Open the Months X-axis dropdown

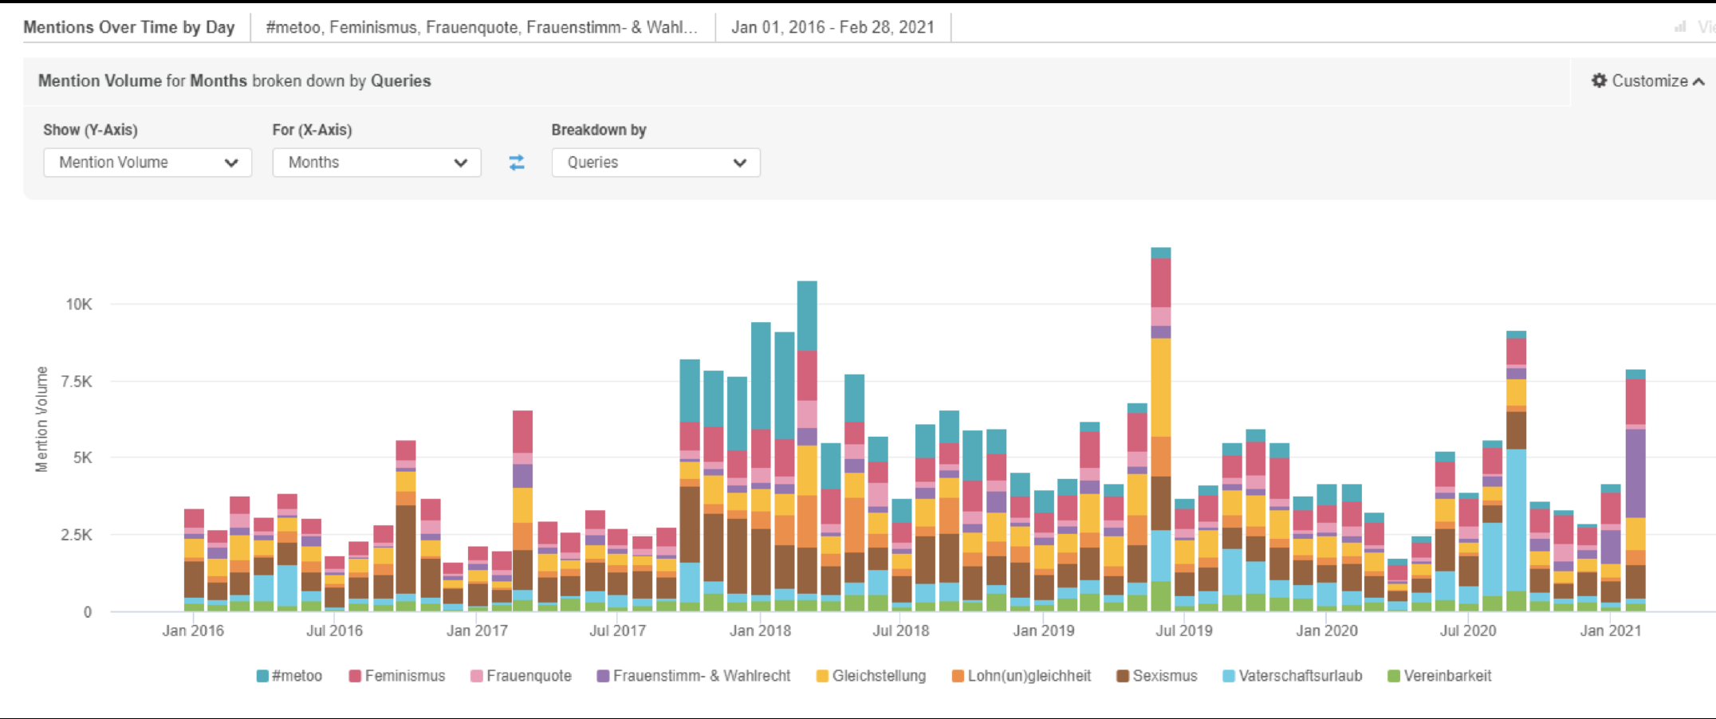click(376, 163)
